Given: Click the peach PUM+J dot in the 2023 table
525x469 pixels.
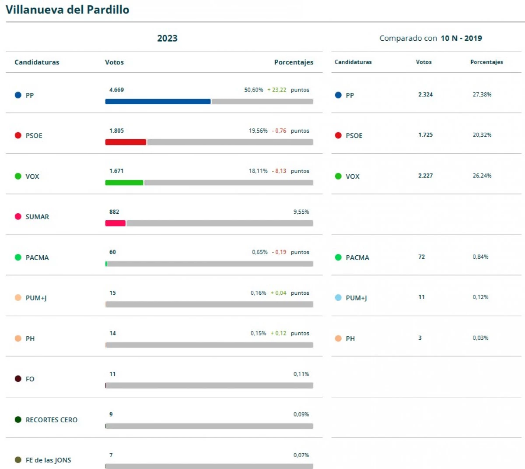Looking at the screenshot, I should coord(18,298).
